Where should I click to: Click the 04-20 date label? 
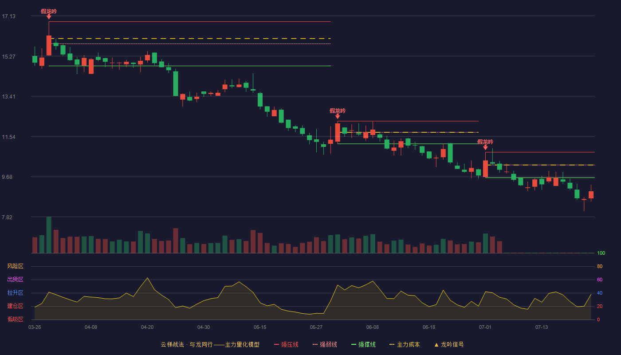click(147, 327)
